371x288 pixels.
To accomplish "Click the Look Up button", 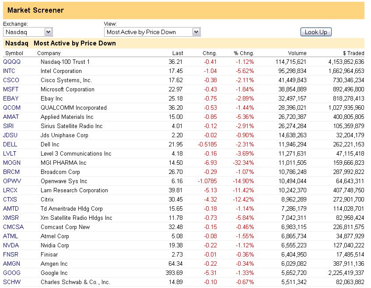I will click(316, 32).
